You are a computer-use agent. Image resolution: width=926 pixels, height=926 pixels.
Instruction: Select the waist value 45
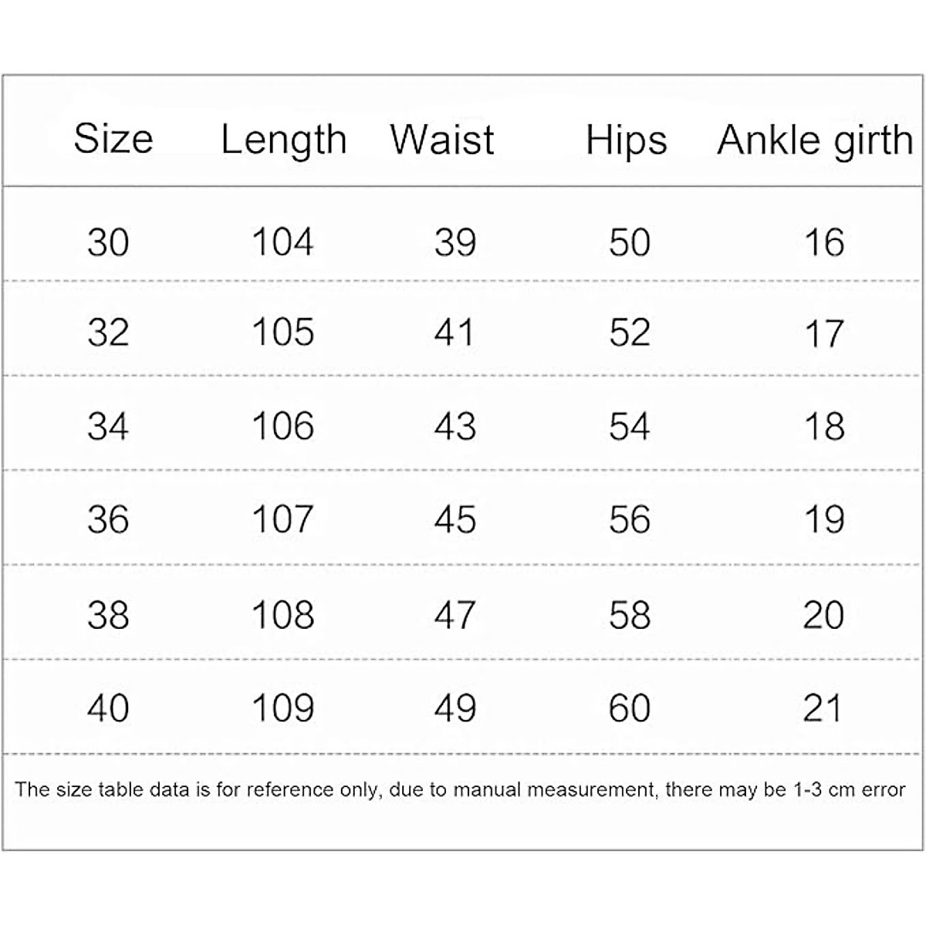(455, 519)
